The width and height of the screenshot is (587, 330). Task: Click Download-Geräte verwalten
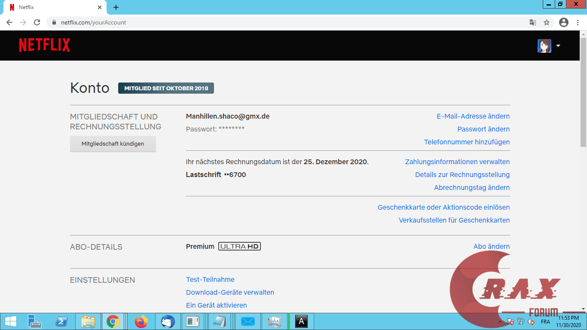230,292
